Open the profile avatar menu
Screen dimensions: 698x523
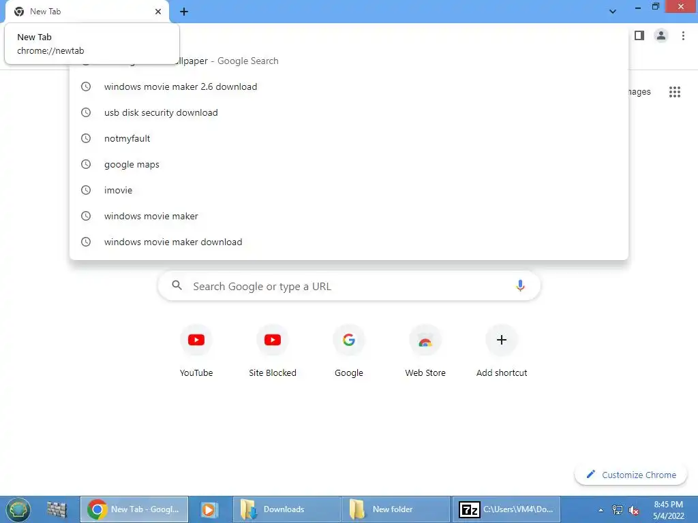coord(661,35)
